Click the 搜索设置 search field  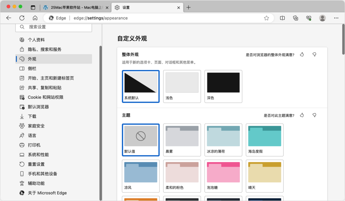(54, 27)
